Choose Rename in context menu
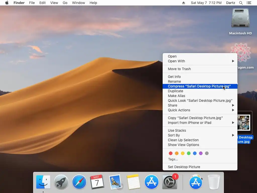Viewport: 257px width, 193px height. 200,81
